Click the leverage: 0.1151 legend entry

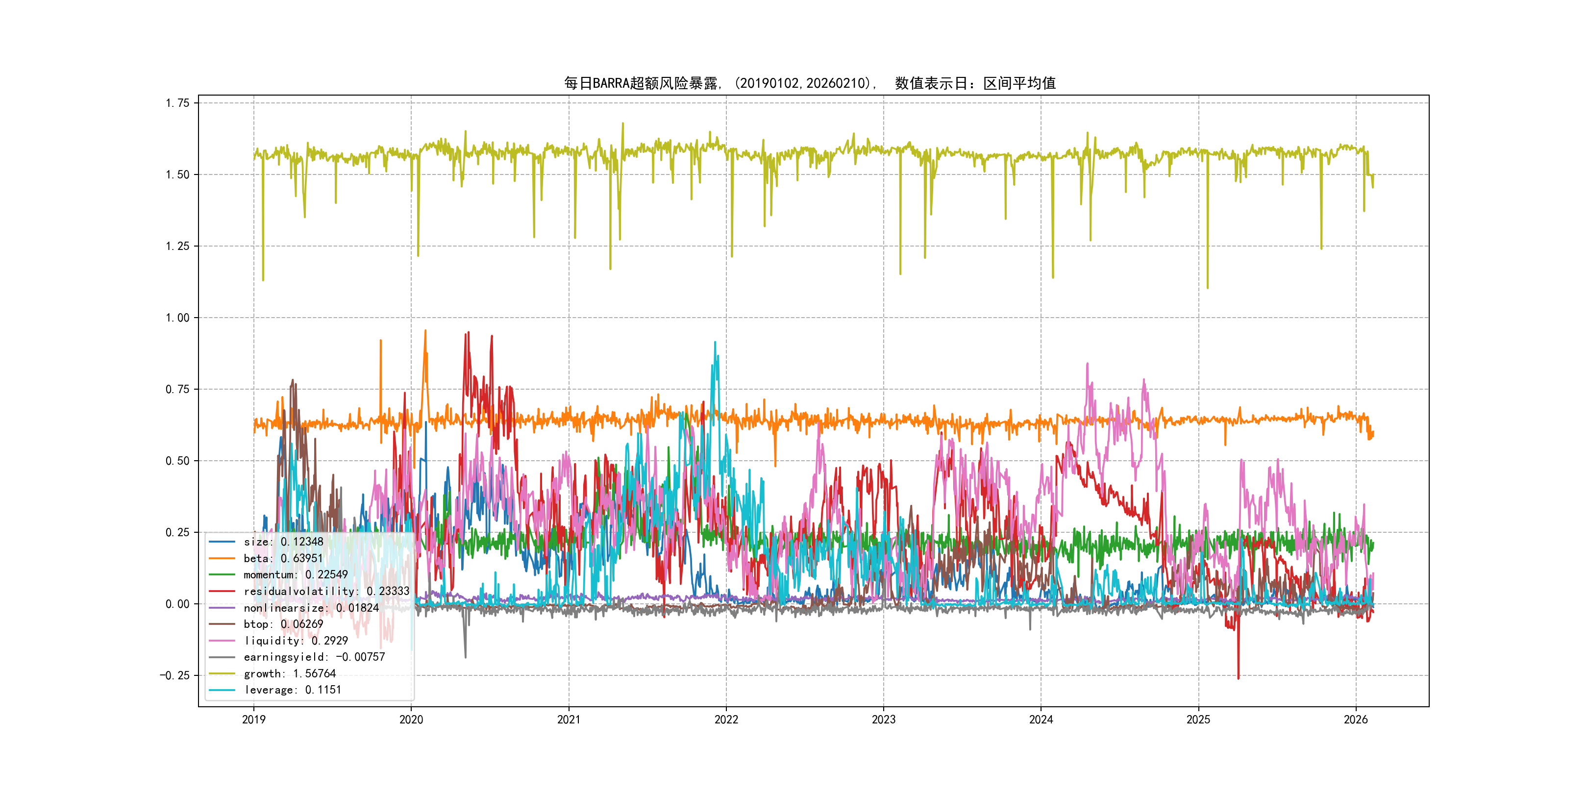coord(292,690)
